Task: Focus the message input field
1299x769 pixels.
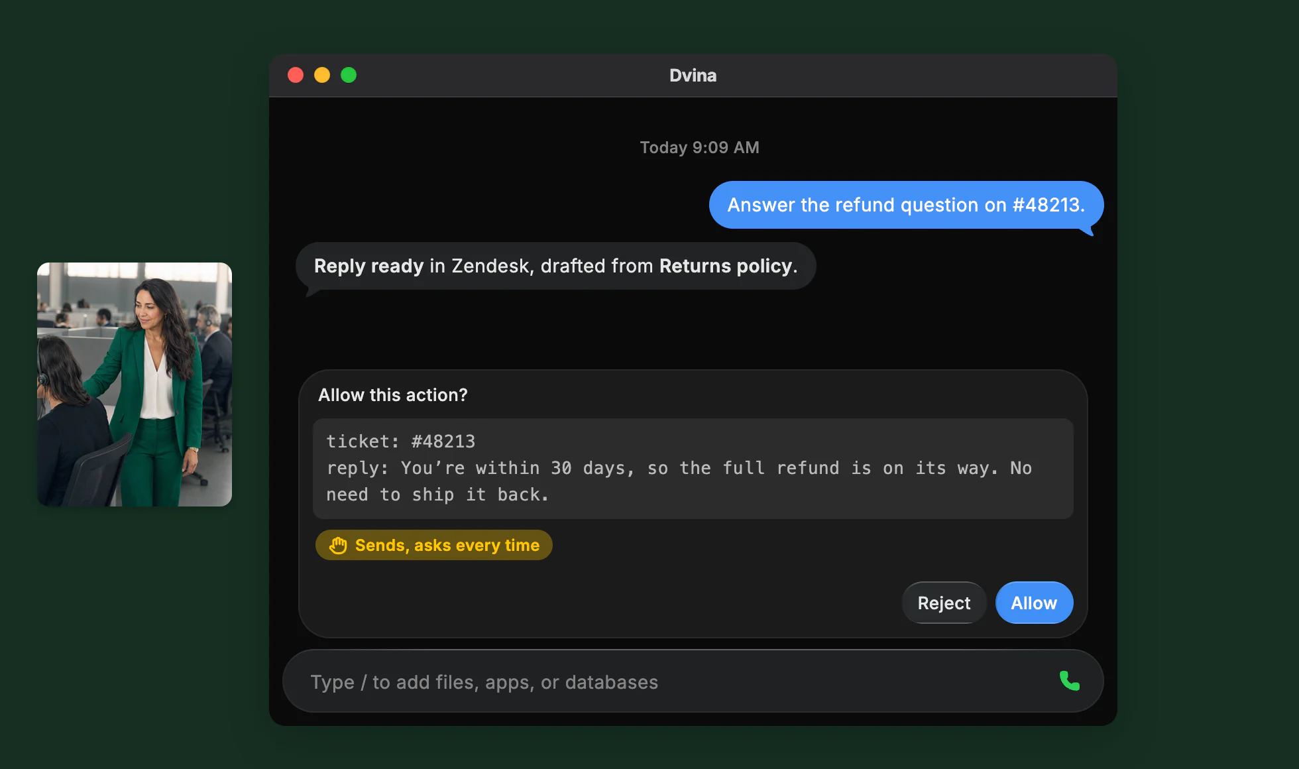Action: [x=693, y=681]
